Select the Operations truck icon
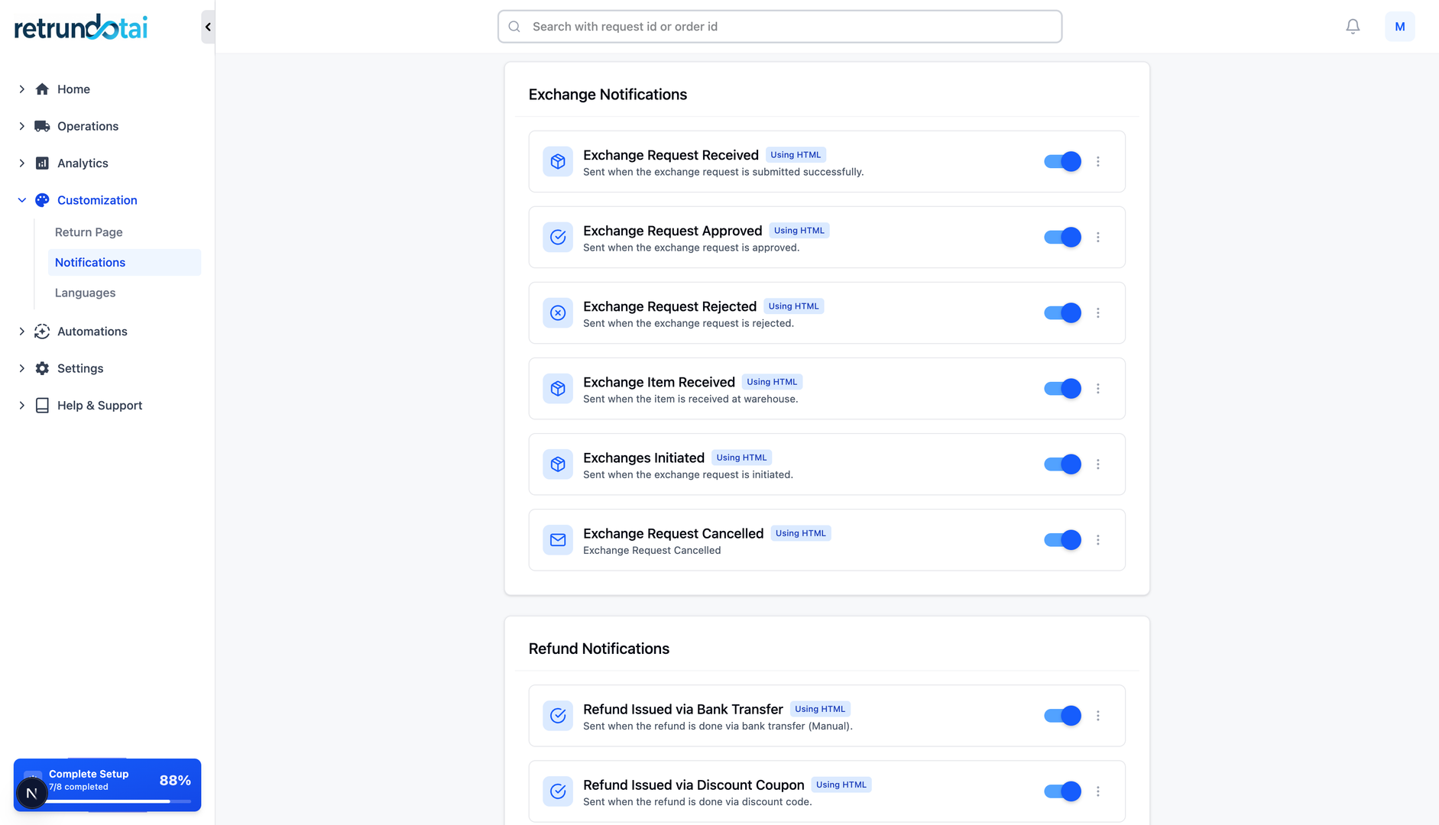This screenshot has height=825, width=1439. [42, 126]
